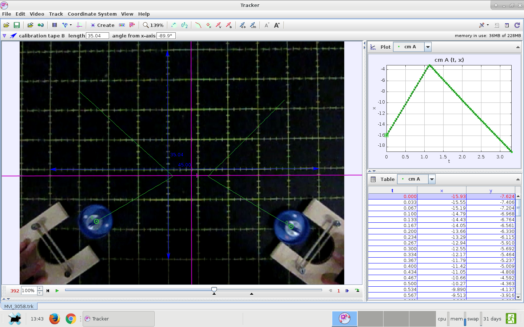Image resolution: width=524 pixels, height=327 pixels.
Task: Increase font size with large A icon
Action: 277,25
